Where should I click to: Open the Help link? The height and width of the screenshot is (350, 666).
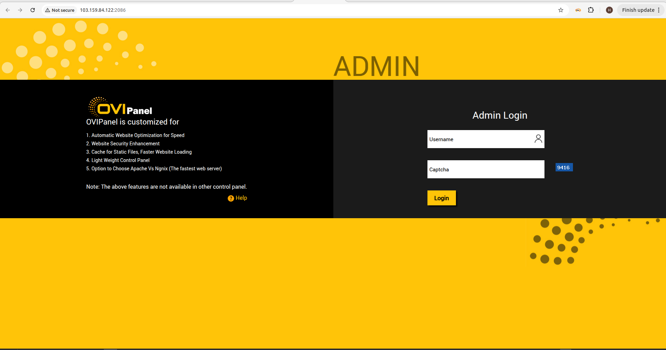(241, 198)
